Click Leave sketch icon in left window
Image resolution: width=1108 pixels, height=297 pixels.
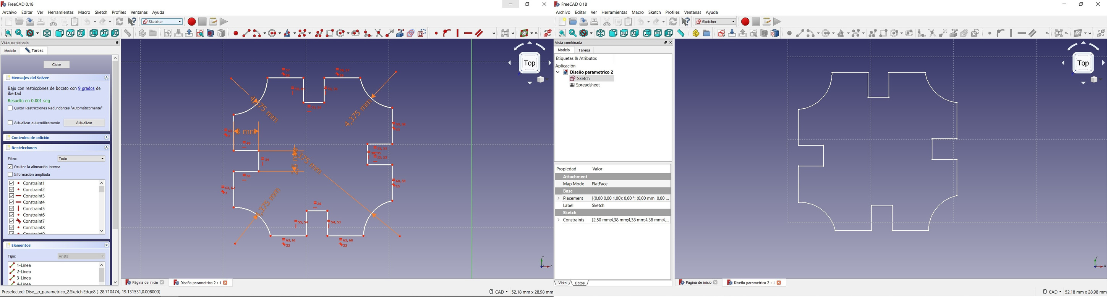(x=189, y=33)
